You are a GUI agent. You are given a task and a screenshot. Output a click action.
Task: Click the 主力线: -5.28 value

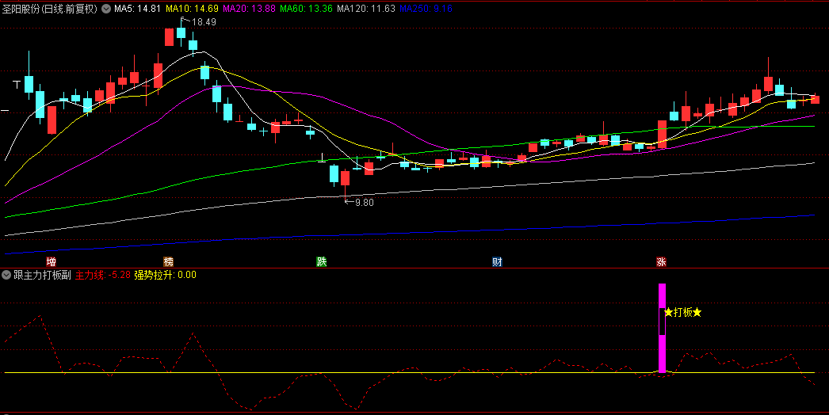pyautogui.click(x=102, y=275)
